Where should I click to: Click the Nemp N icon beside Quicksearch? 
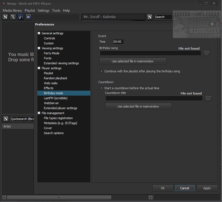click(6, 119)
